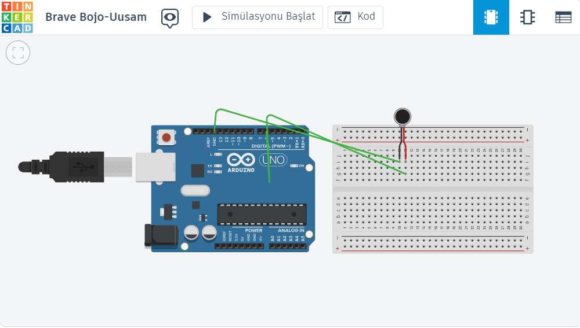Start simulation with Simülasyonu Başlat button
This screenshot has height=328, width=580.
[x=258, y=17]
